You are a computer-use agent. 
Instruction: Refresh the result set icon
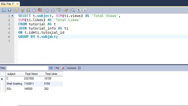pyautogui.click(x=51, y=68)
